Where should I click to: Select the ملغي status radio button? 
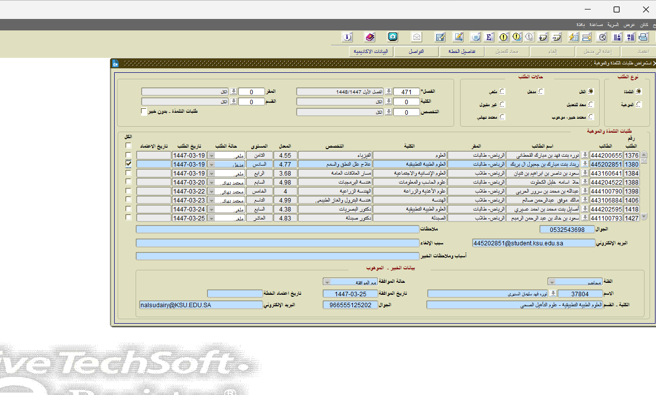(502, 92)
